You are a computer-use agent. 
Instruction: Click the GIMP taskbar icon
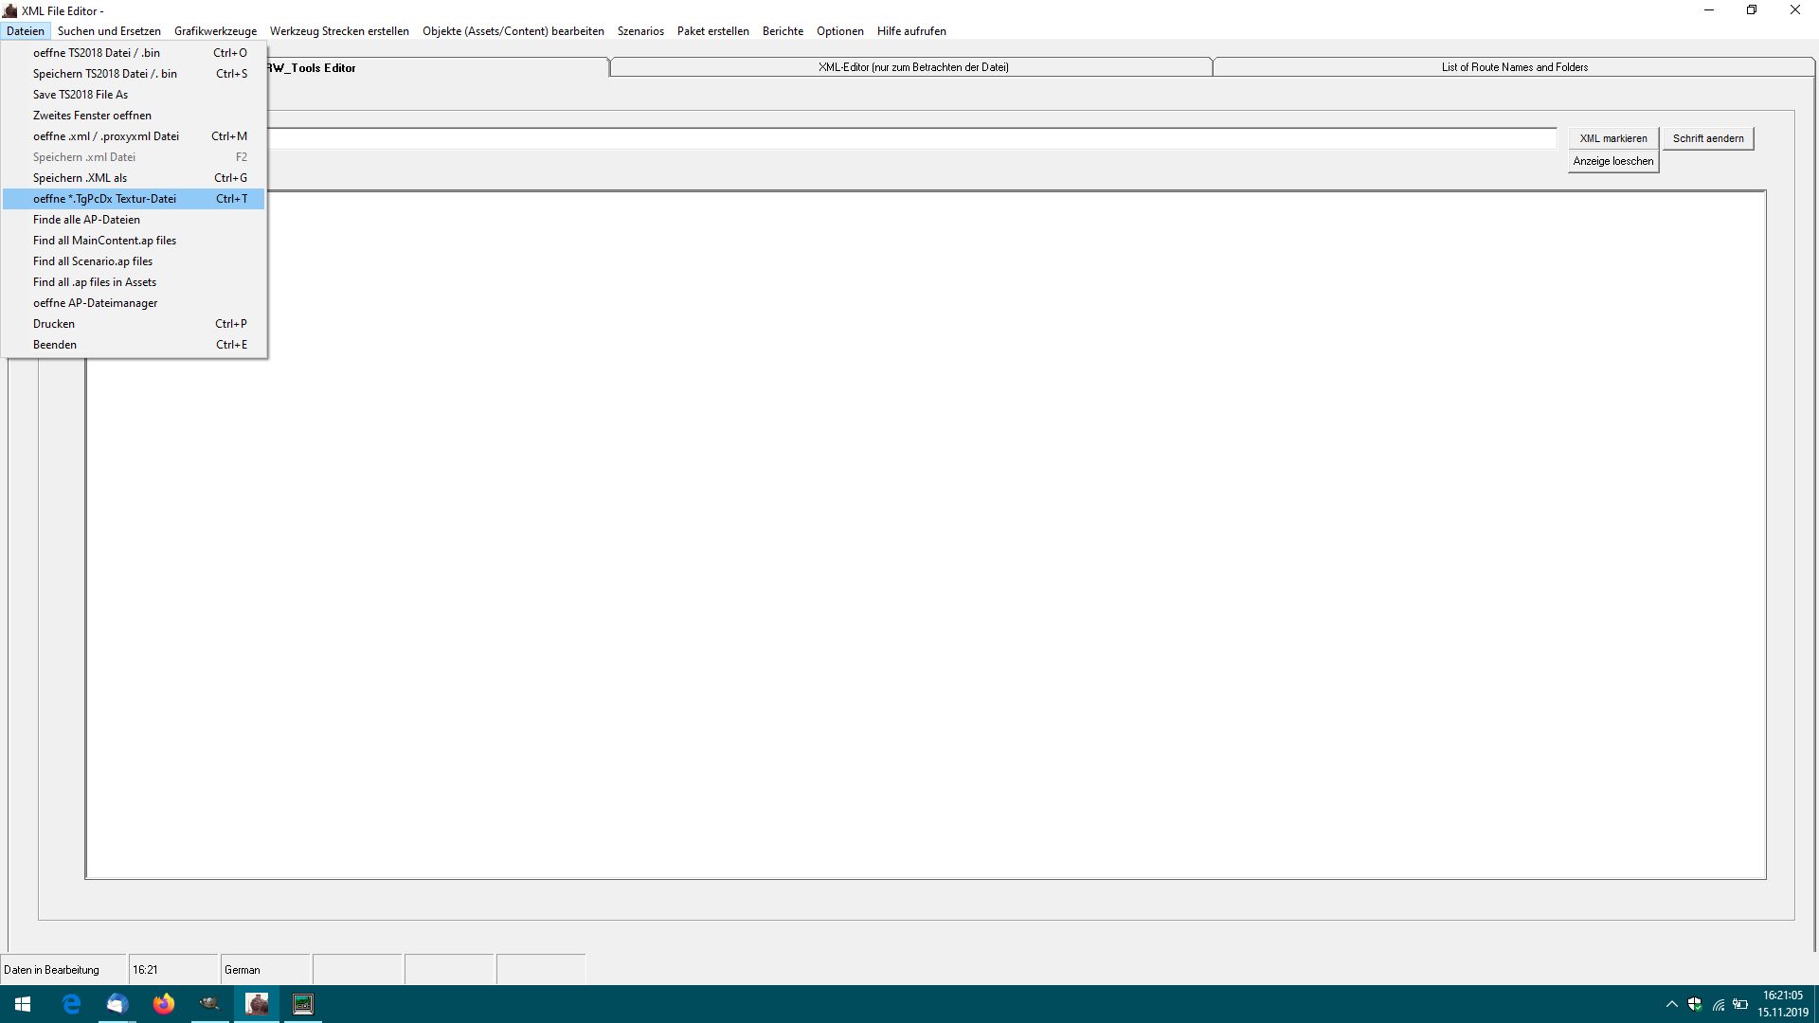(x=210, y=1004)
